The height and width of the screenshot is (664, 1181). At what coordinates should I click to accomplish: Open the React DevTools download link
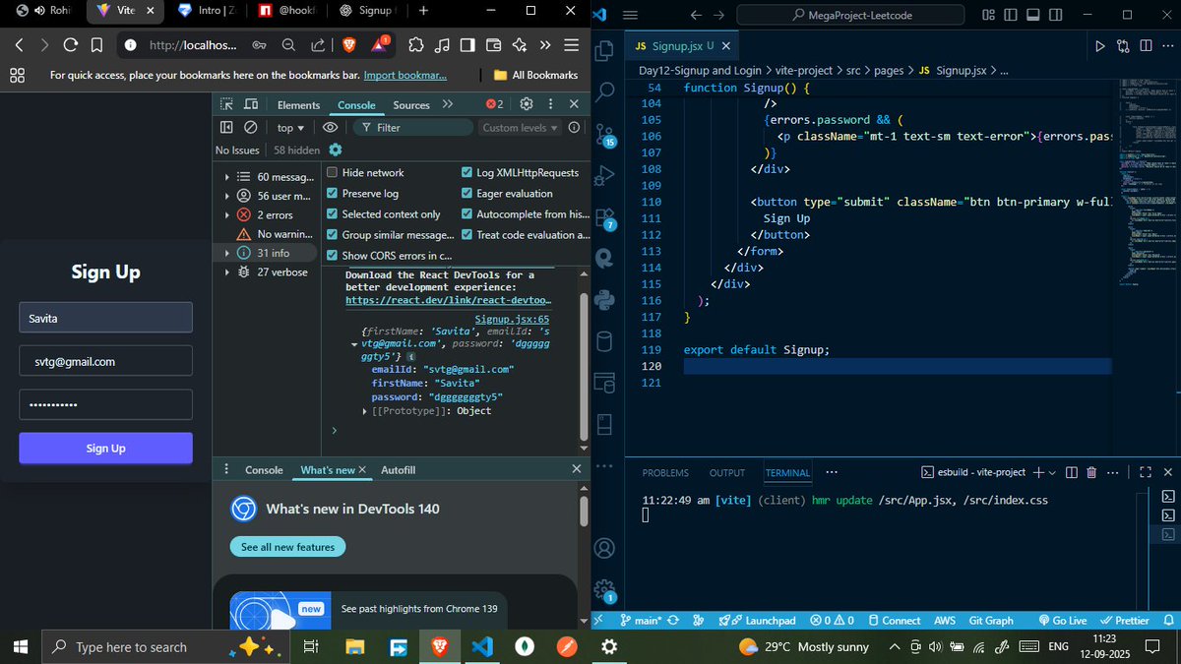(x=449, y=299)
